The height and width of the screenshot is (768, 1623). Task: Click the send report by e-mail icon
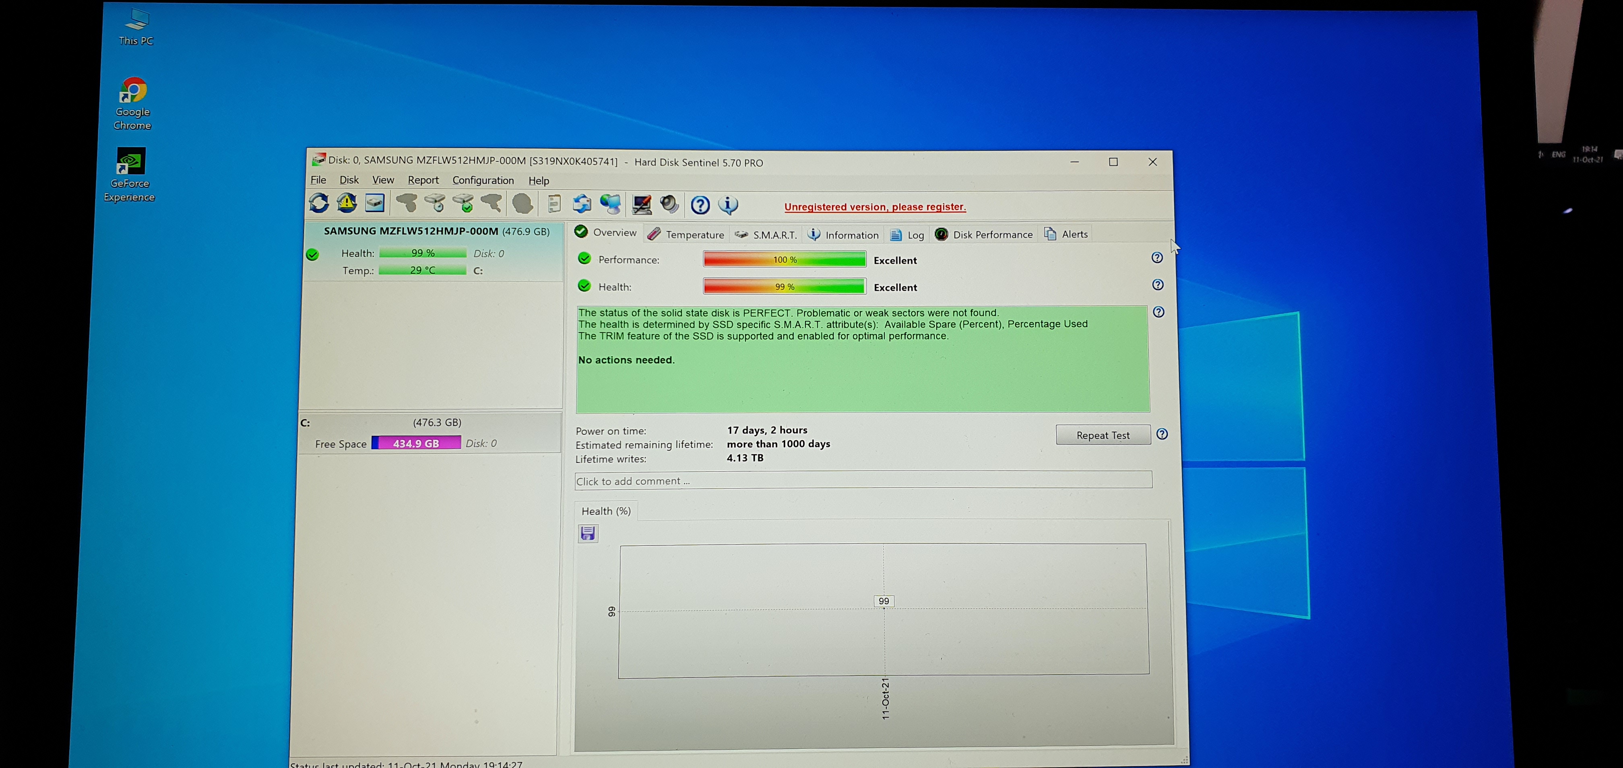(582, 204)
